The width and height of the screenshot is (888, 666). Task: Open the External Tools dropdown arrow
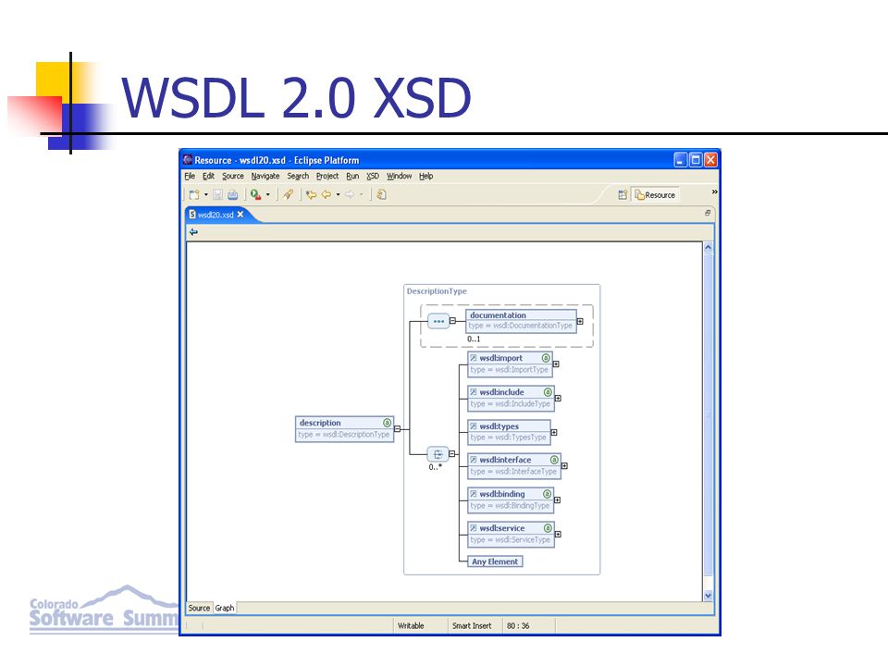(268, 195)
